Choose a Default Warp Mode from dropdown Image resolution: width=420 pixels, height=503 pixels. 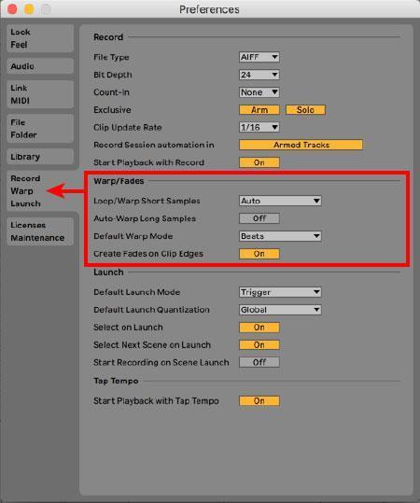click(280, 236)
